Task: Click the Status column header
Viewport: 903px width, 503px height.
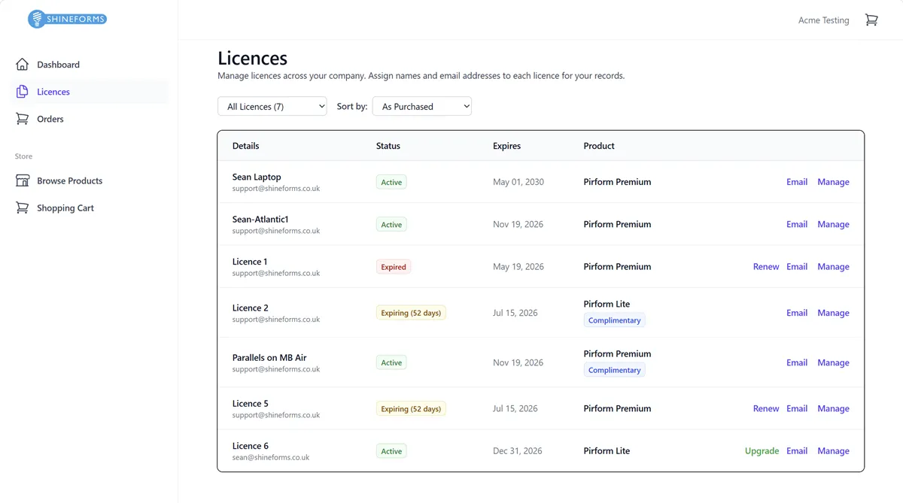Action: coord(388,146)
